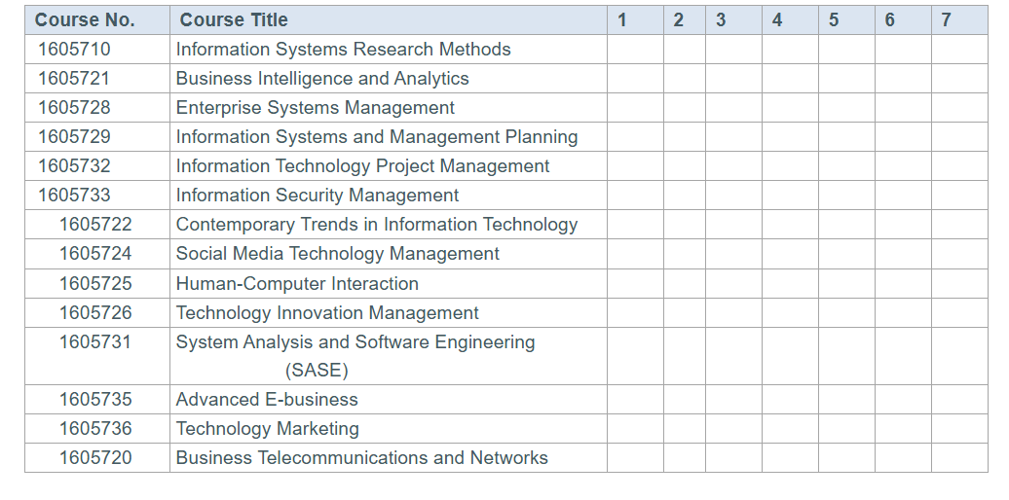
Task: Click Information Technology Project Management title
Action: coord(362,166)
